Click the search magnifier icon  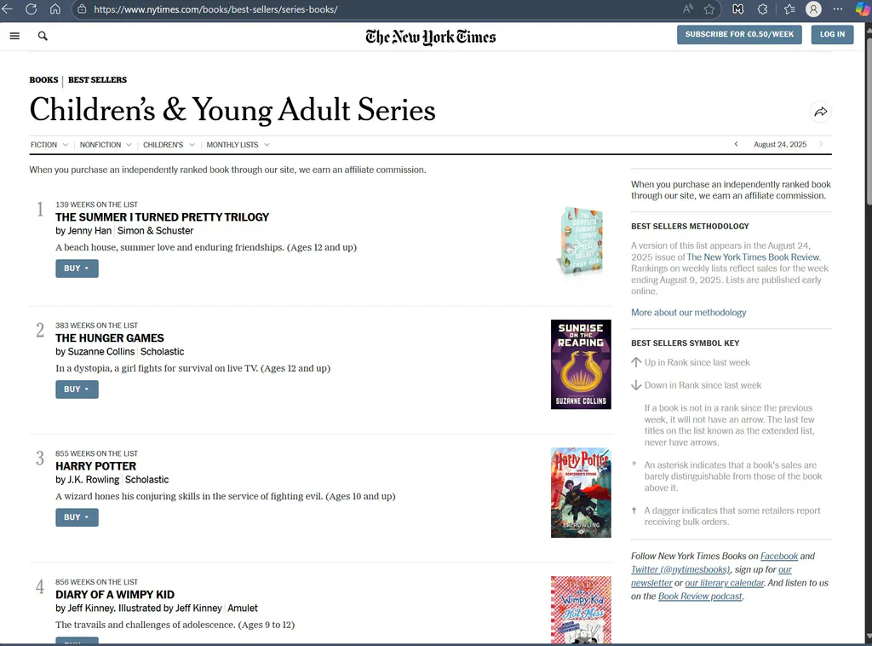[x=43, y=36]
